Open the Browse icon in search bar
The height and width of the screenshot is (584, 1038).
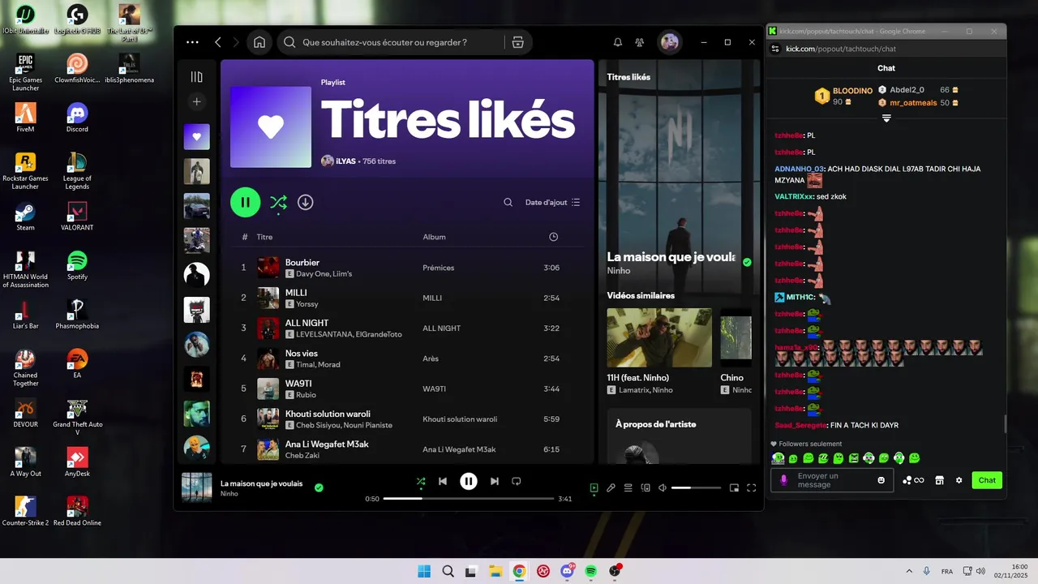[x=517, y=42]
